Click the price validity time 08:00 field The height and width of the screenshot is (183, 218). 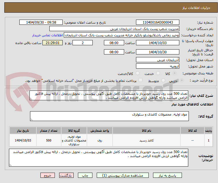point(114,52)
